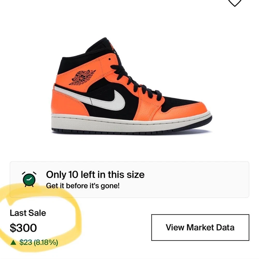Click the $23 (8.18%) price change

click(x=39, y=242)
